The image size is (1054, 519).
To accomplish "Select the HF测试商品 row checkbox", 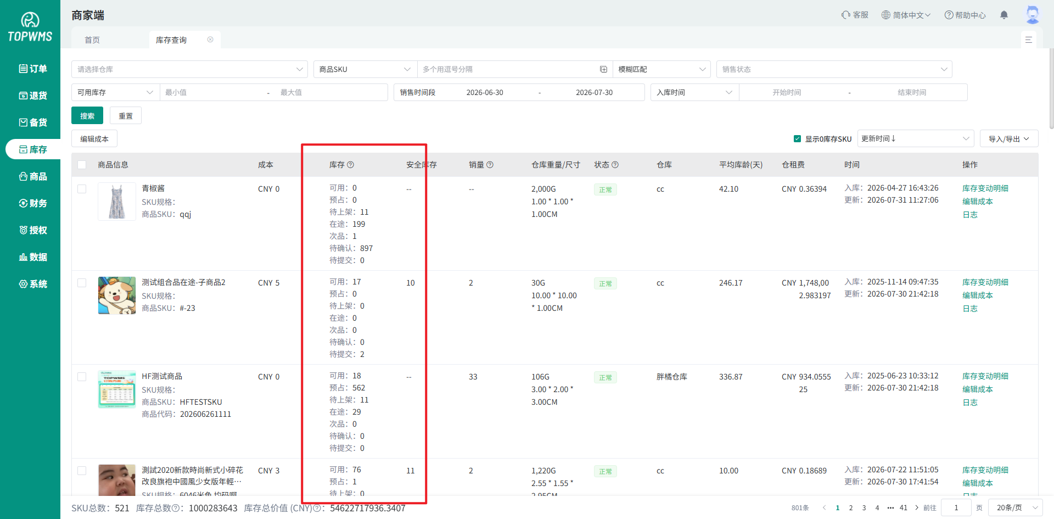I will [x=82, y=377].
